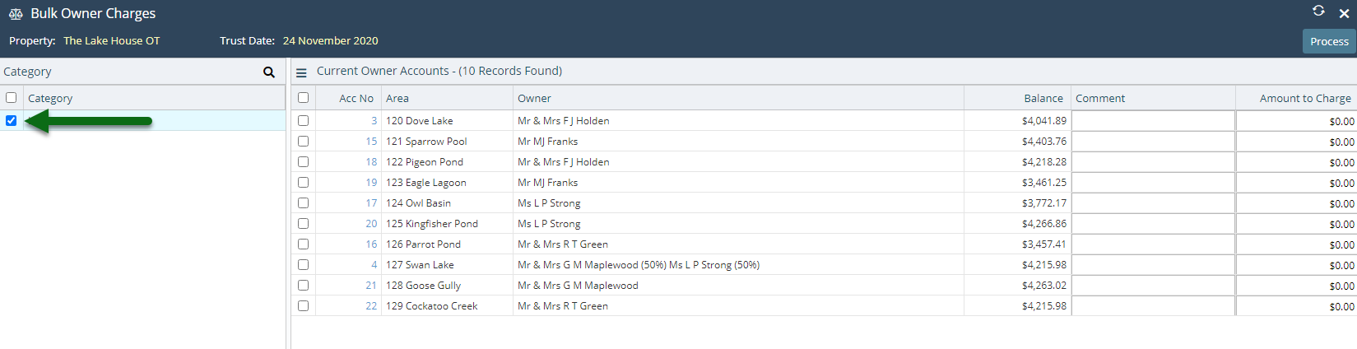
Task: Open account number 22 link
Action: pyautogui.click(x=371, y=306)
